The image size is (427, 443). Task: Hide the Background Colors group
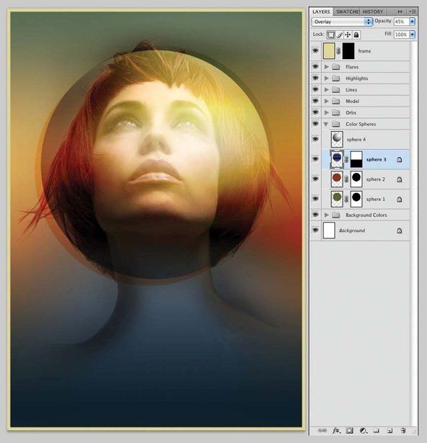pos(315,215)
